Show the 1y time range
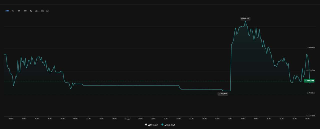 (x=31, y=11)
